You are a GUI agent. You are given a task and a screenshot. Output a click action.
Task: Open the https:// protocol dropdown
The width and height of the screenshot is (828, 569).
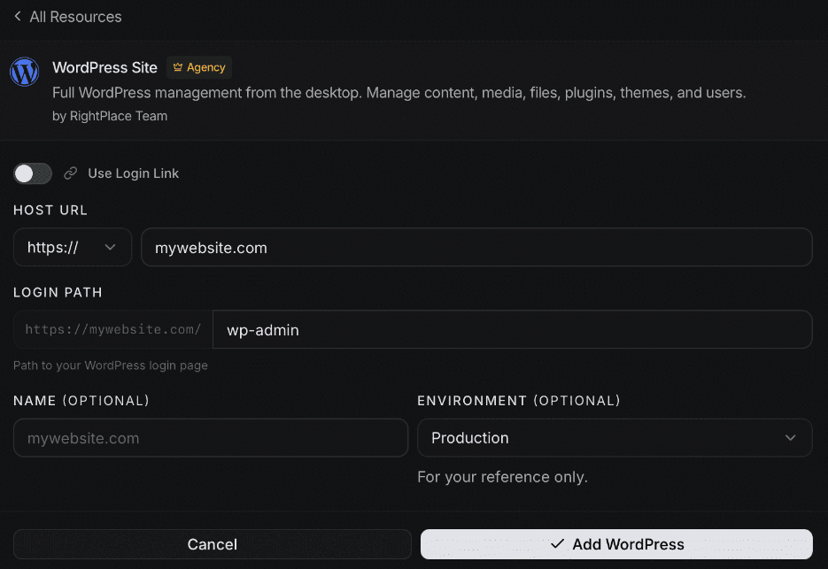pyautogui.click(x=73, y=247)
